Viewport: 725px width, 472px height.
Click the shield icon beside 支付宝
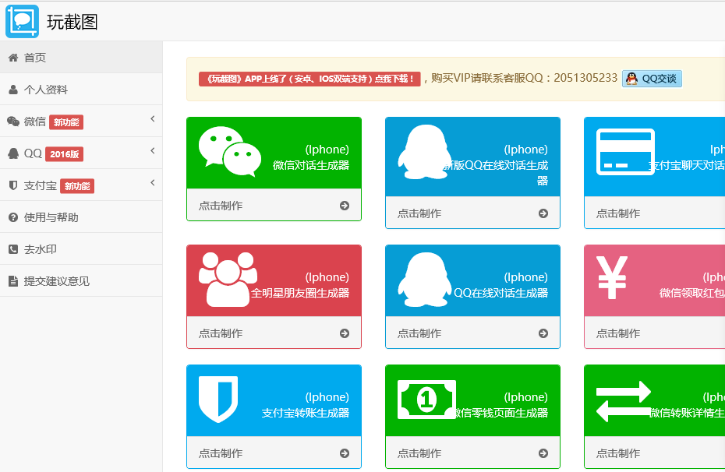[x=13, y=185]
